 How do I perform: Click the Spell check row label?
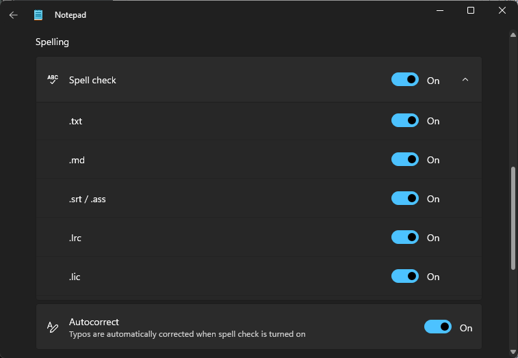point(92,80)
